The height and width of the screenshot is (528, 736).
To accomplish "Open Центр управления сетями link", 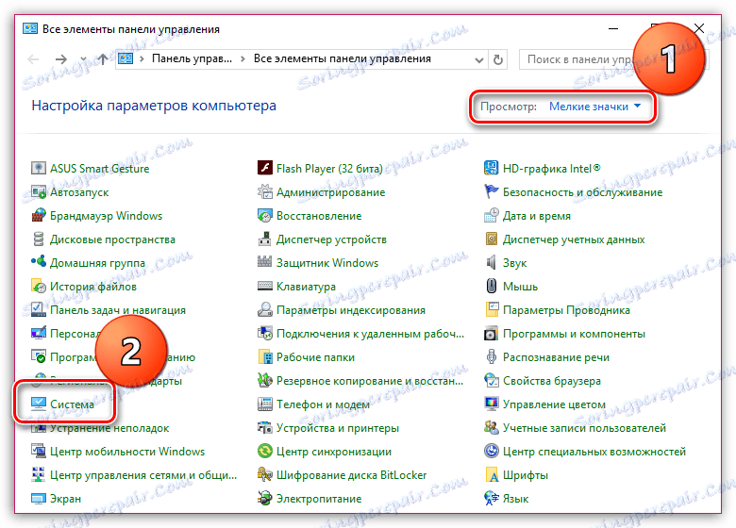I will pos(143,474).
